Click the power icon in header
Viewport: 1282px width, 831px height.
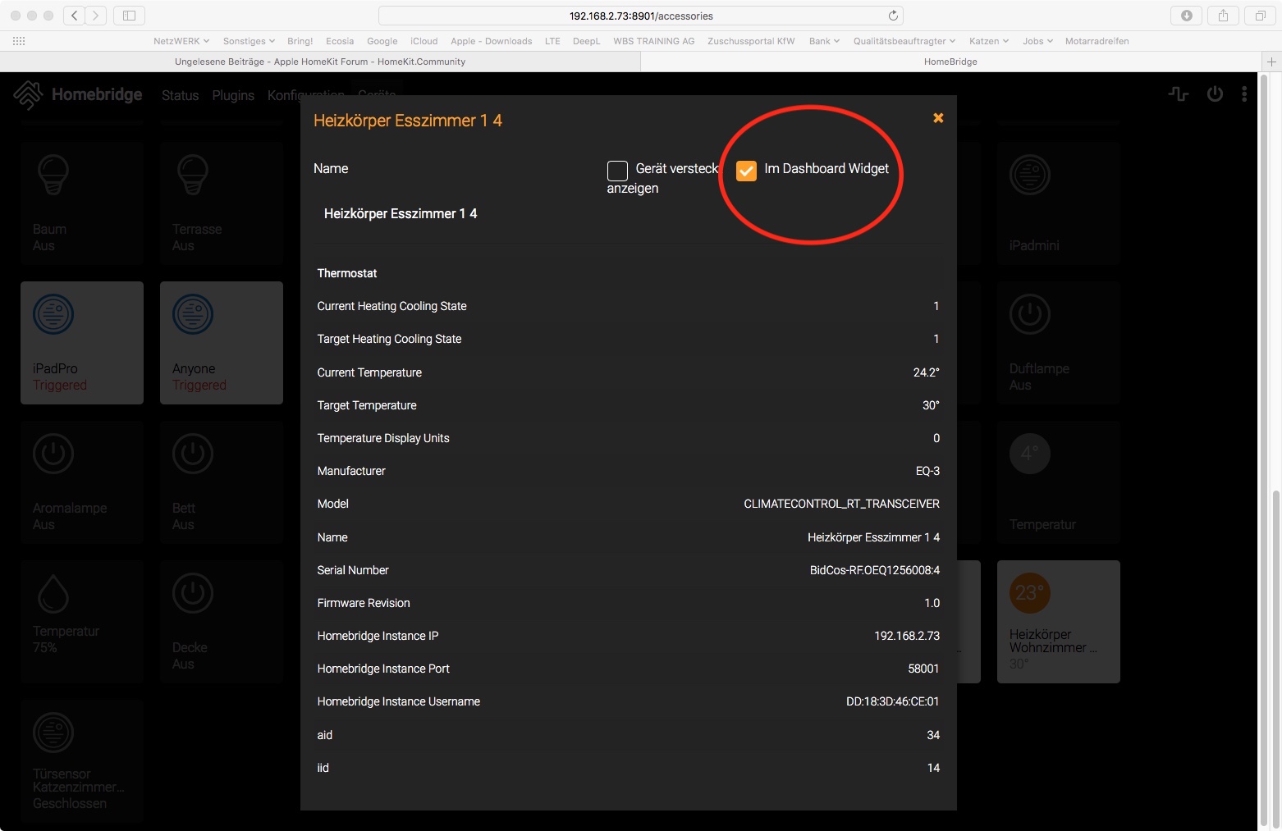1215,94
